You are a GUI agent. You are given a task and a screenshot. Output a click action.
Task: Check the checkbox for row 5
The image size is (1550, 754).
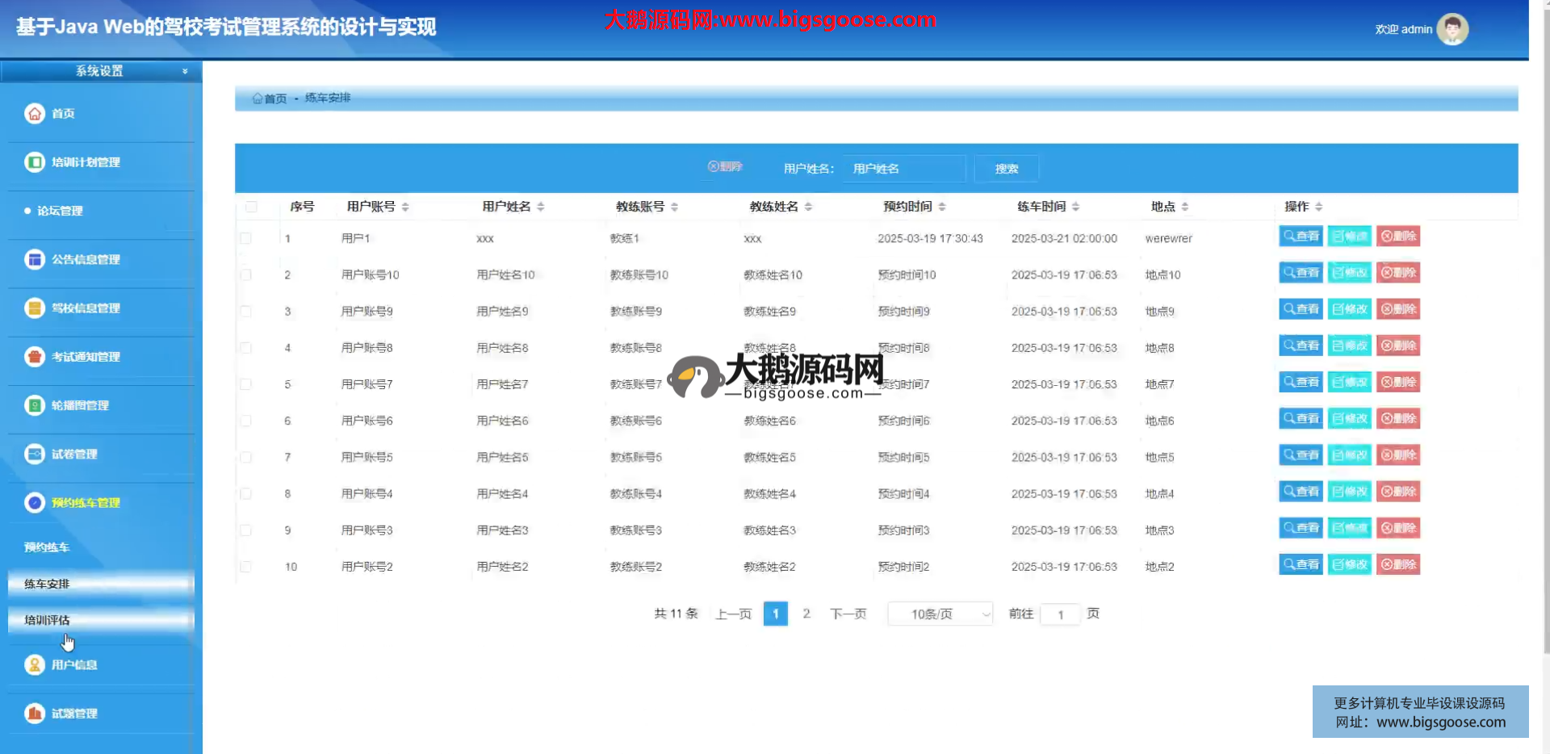click(x=246, y=384)
